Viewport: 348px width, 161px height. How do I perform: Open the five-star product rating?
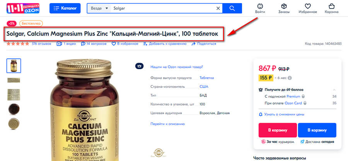18,44
